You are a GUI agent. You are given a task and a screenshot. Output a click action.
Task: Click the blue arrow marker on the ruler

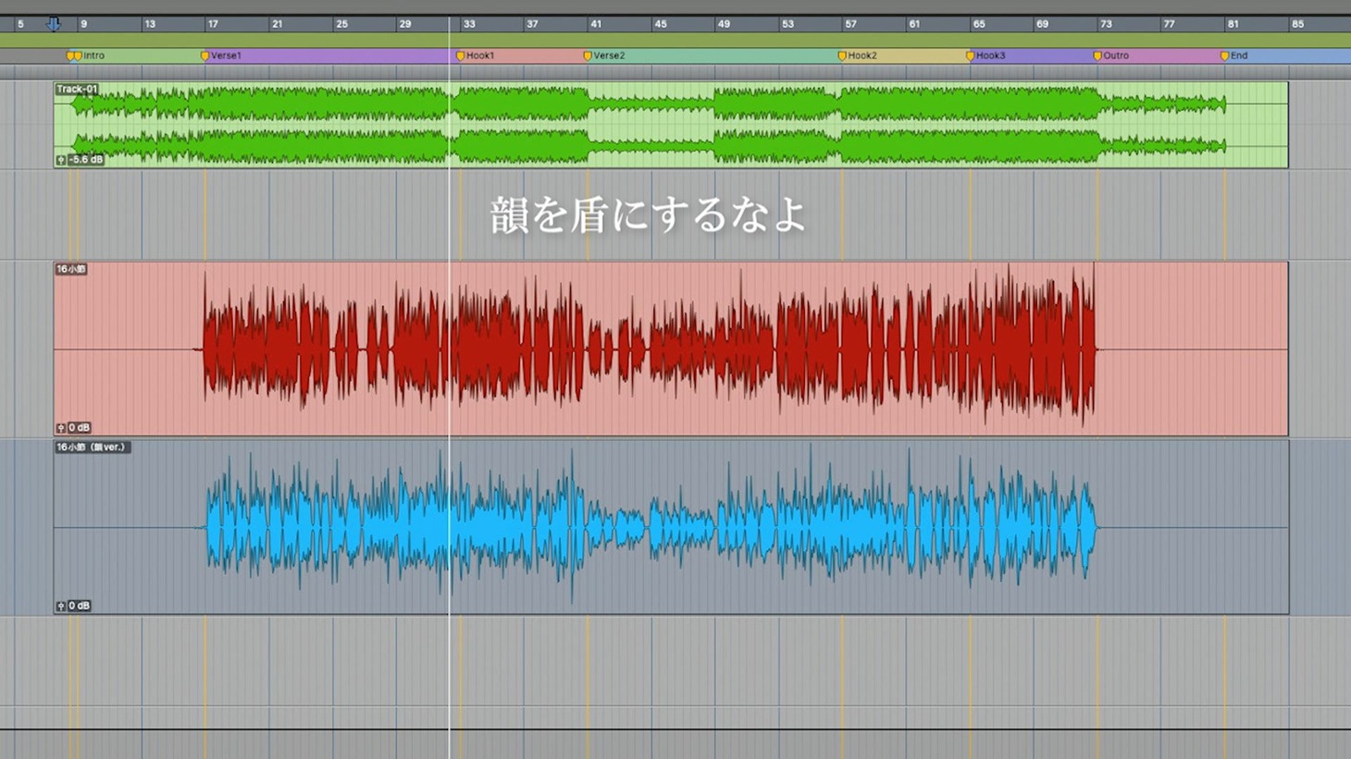tap(54, 24)
